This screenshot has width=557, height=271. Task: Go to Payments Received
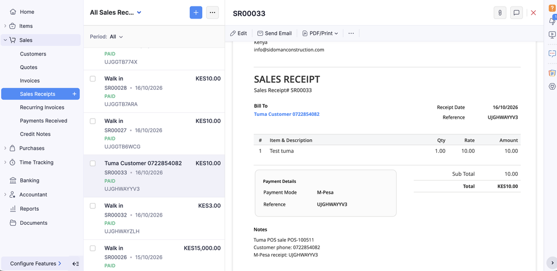click(44, 121)
